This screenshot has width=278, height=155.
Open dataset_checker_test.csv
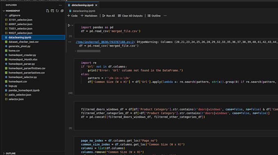pos(24,42)
